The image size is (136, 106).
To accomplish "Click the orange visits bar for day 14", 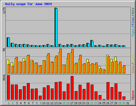I will (61, 61).
